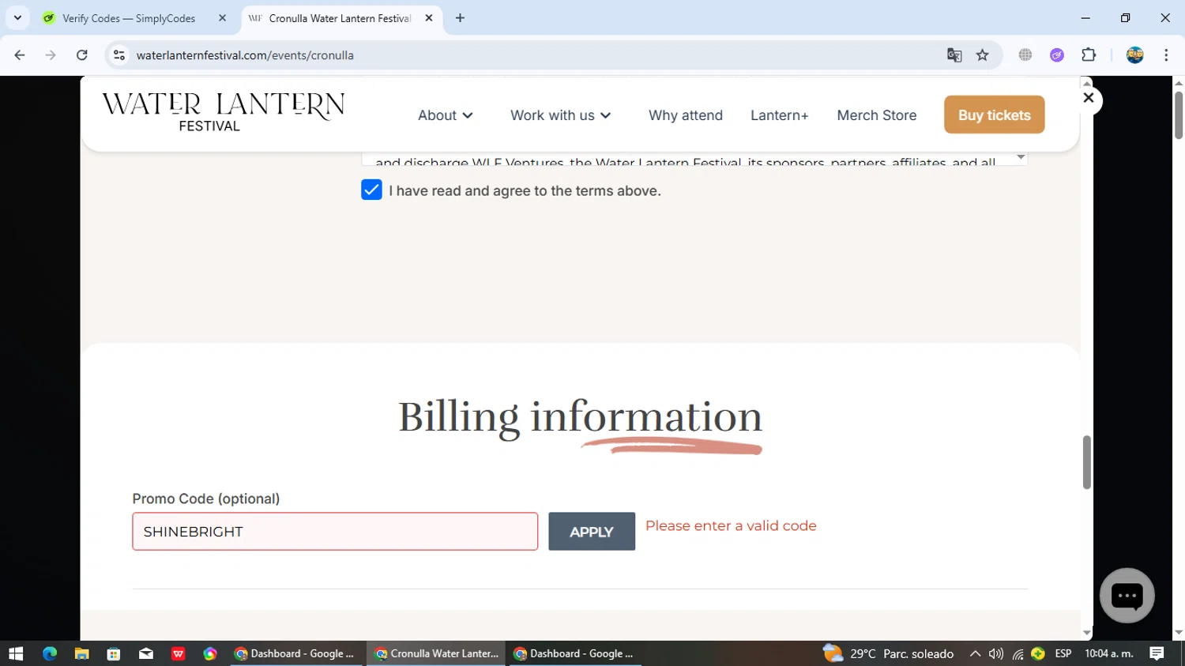Click the green tray icon beside ESP
The image size is (1185, 666).
(x=1038, y=653)
